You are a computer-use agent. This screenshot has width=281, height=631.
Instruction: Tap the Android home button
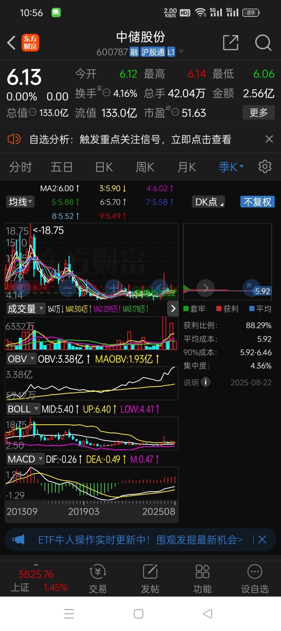pos(139,613)
